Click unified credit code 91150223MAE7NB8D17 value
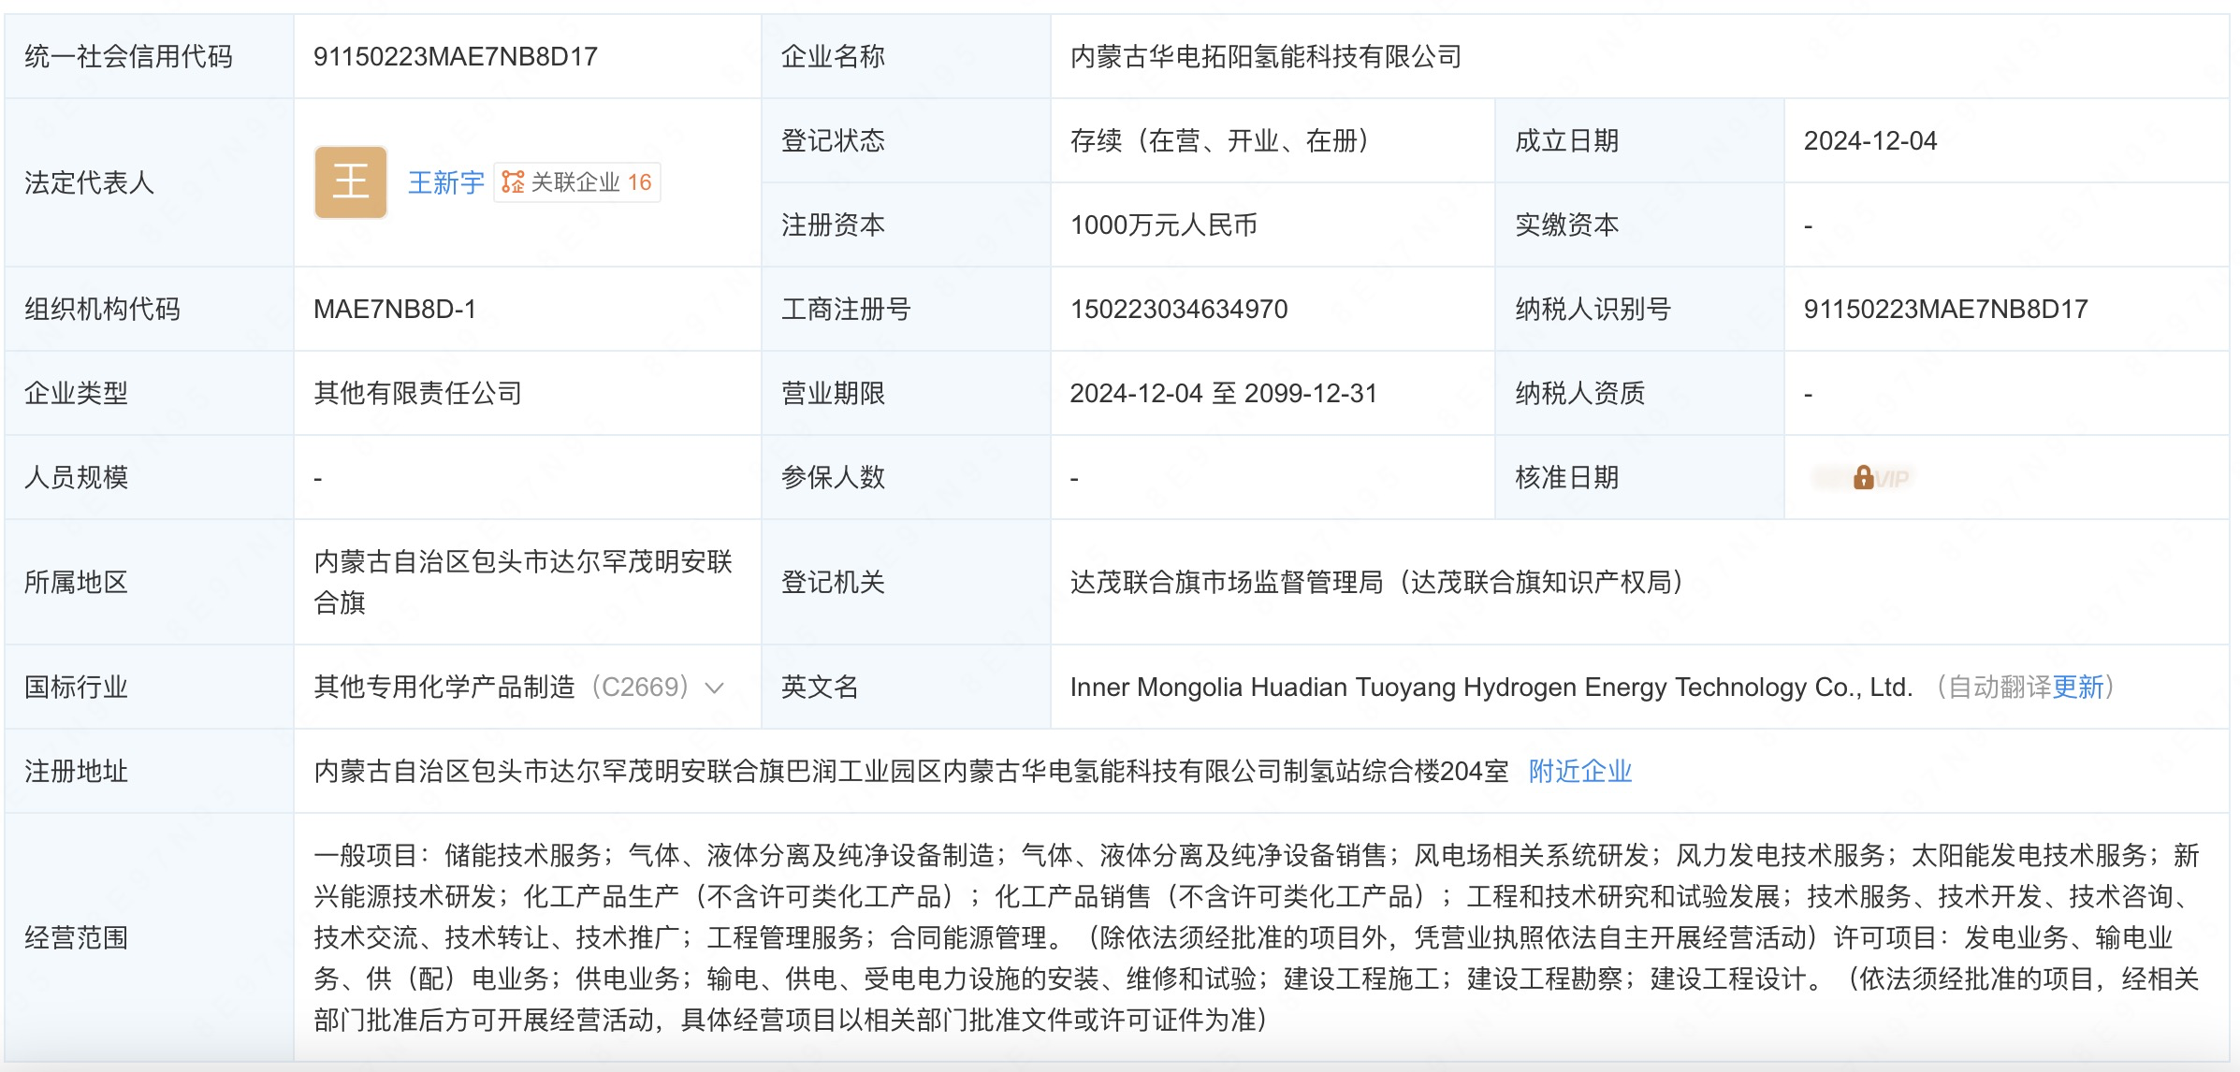2240x1072 pixels. 455,57
